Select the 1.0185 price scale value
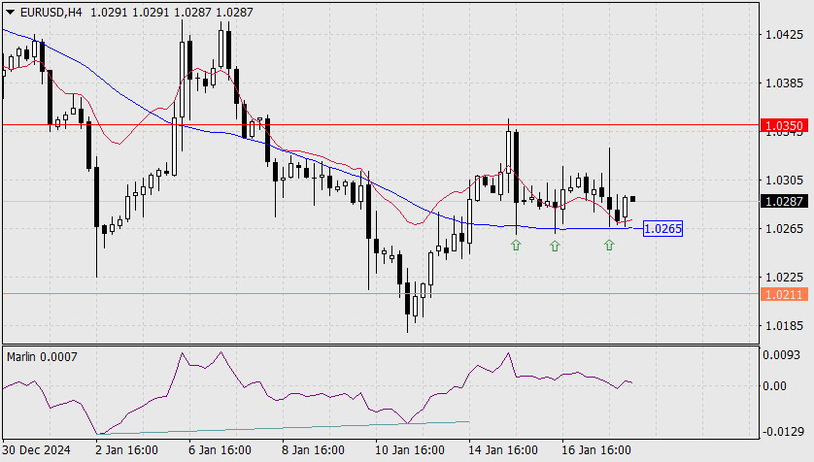The image size is (814, 462). point(784,325)
